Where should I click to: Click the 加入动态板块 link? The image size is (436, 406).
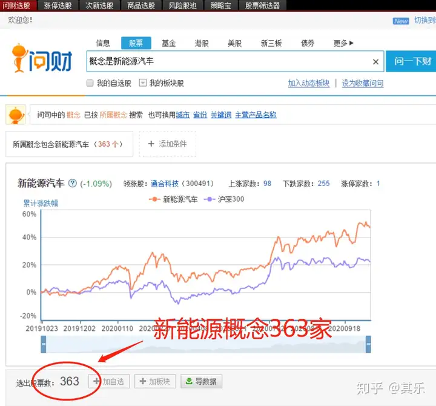point(309,83)
